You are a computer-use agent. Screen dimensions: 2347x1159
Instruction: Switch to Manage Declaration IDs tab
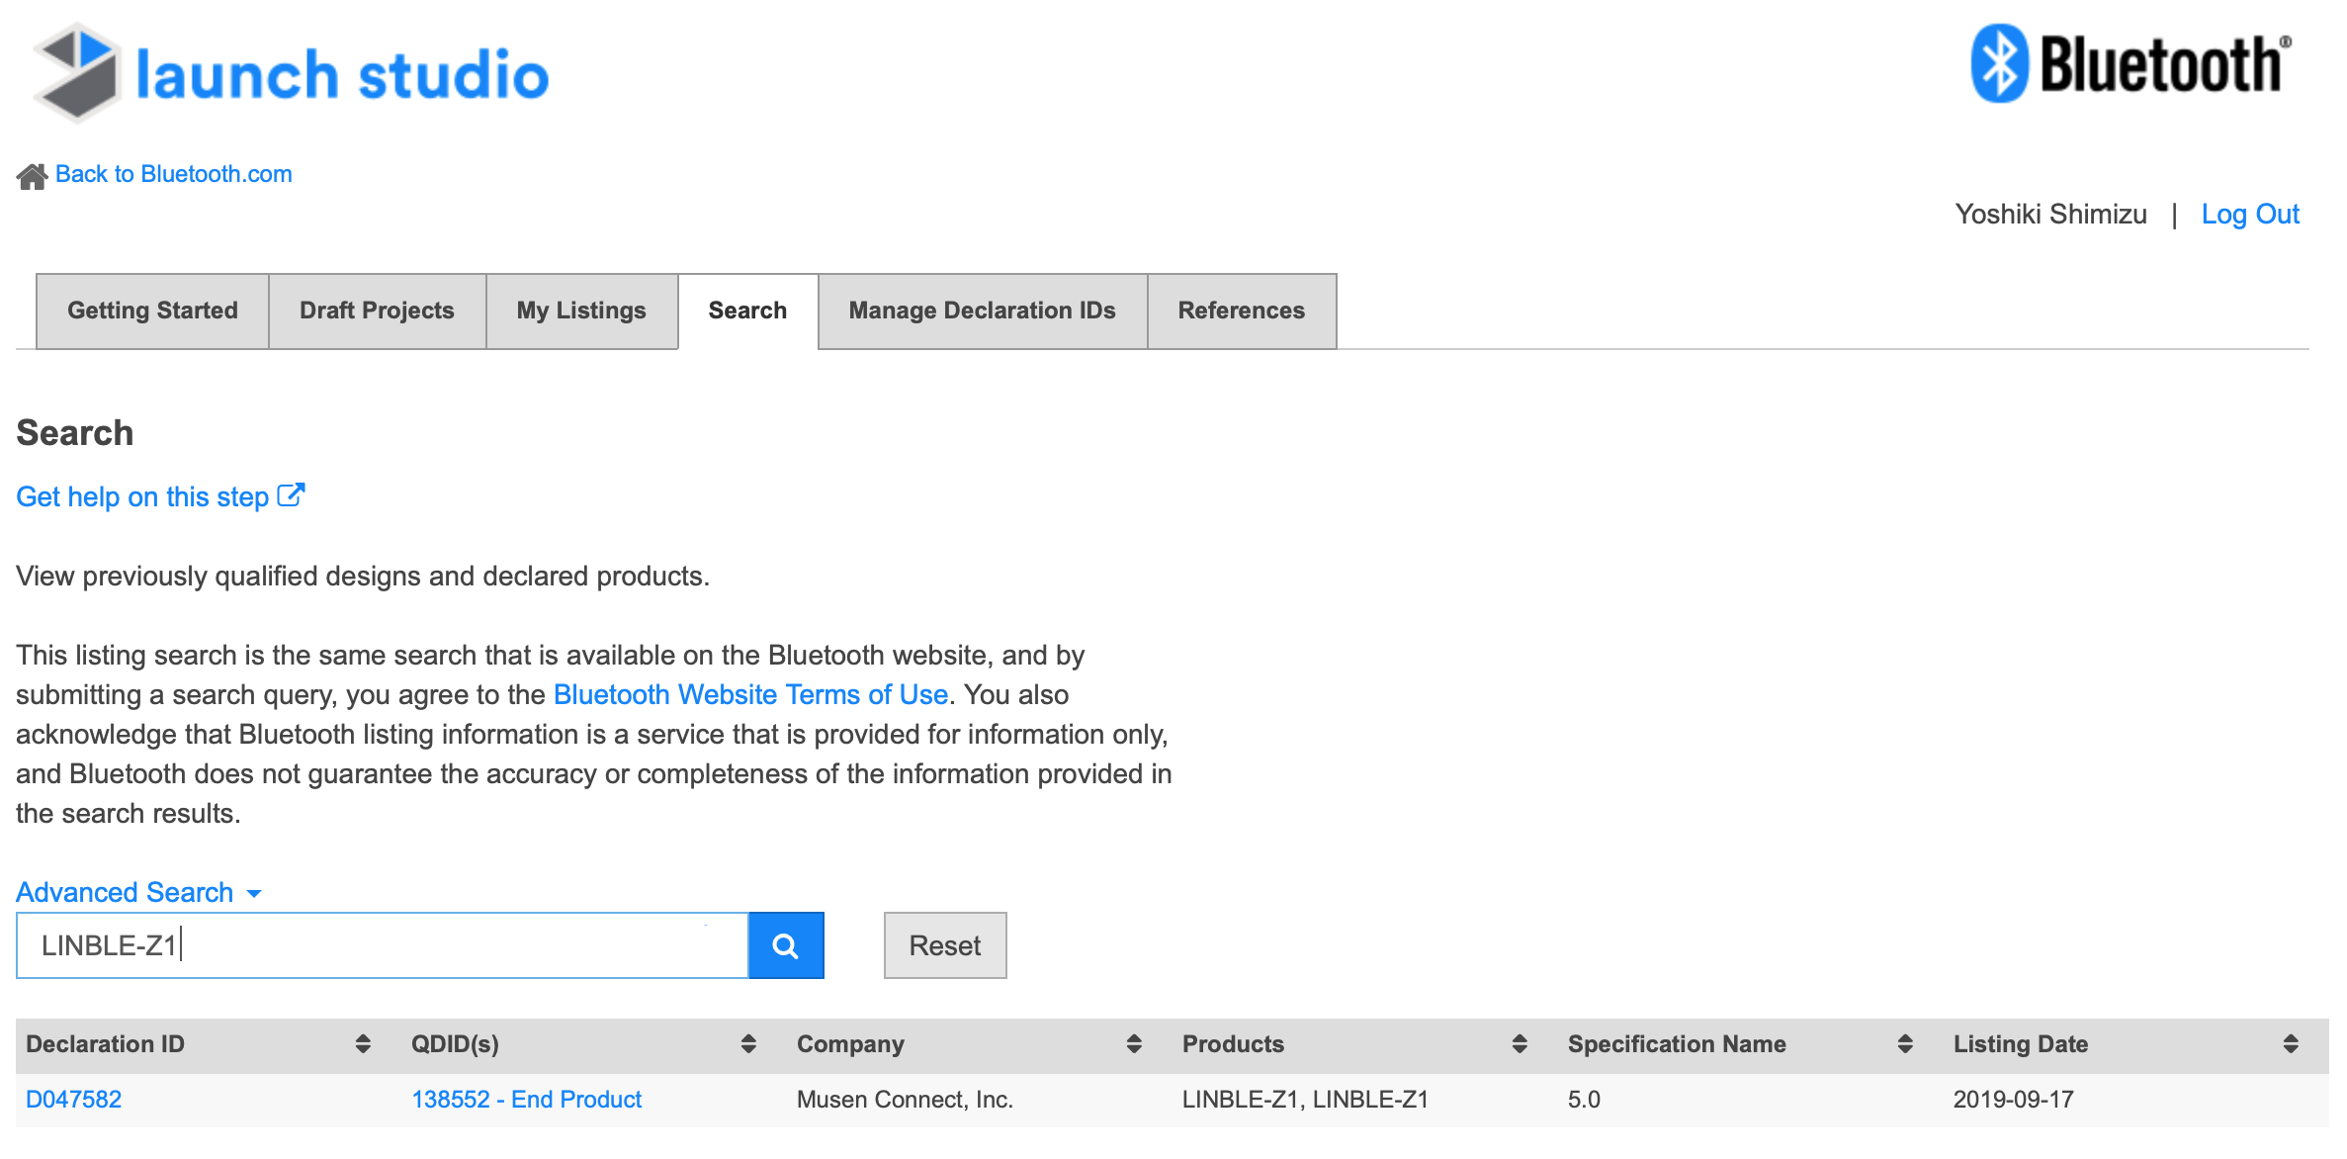pos(982,311)
